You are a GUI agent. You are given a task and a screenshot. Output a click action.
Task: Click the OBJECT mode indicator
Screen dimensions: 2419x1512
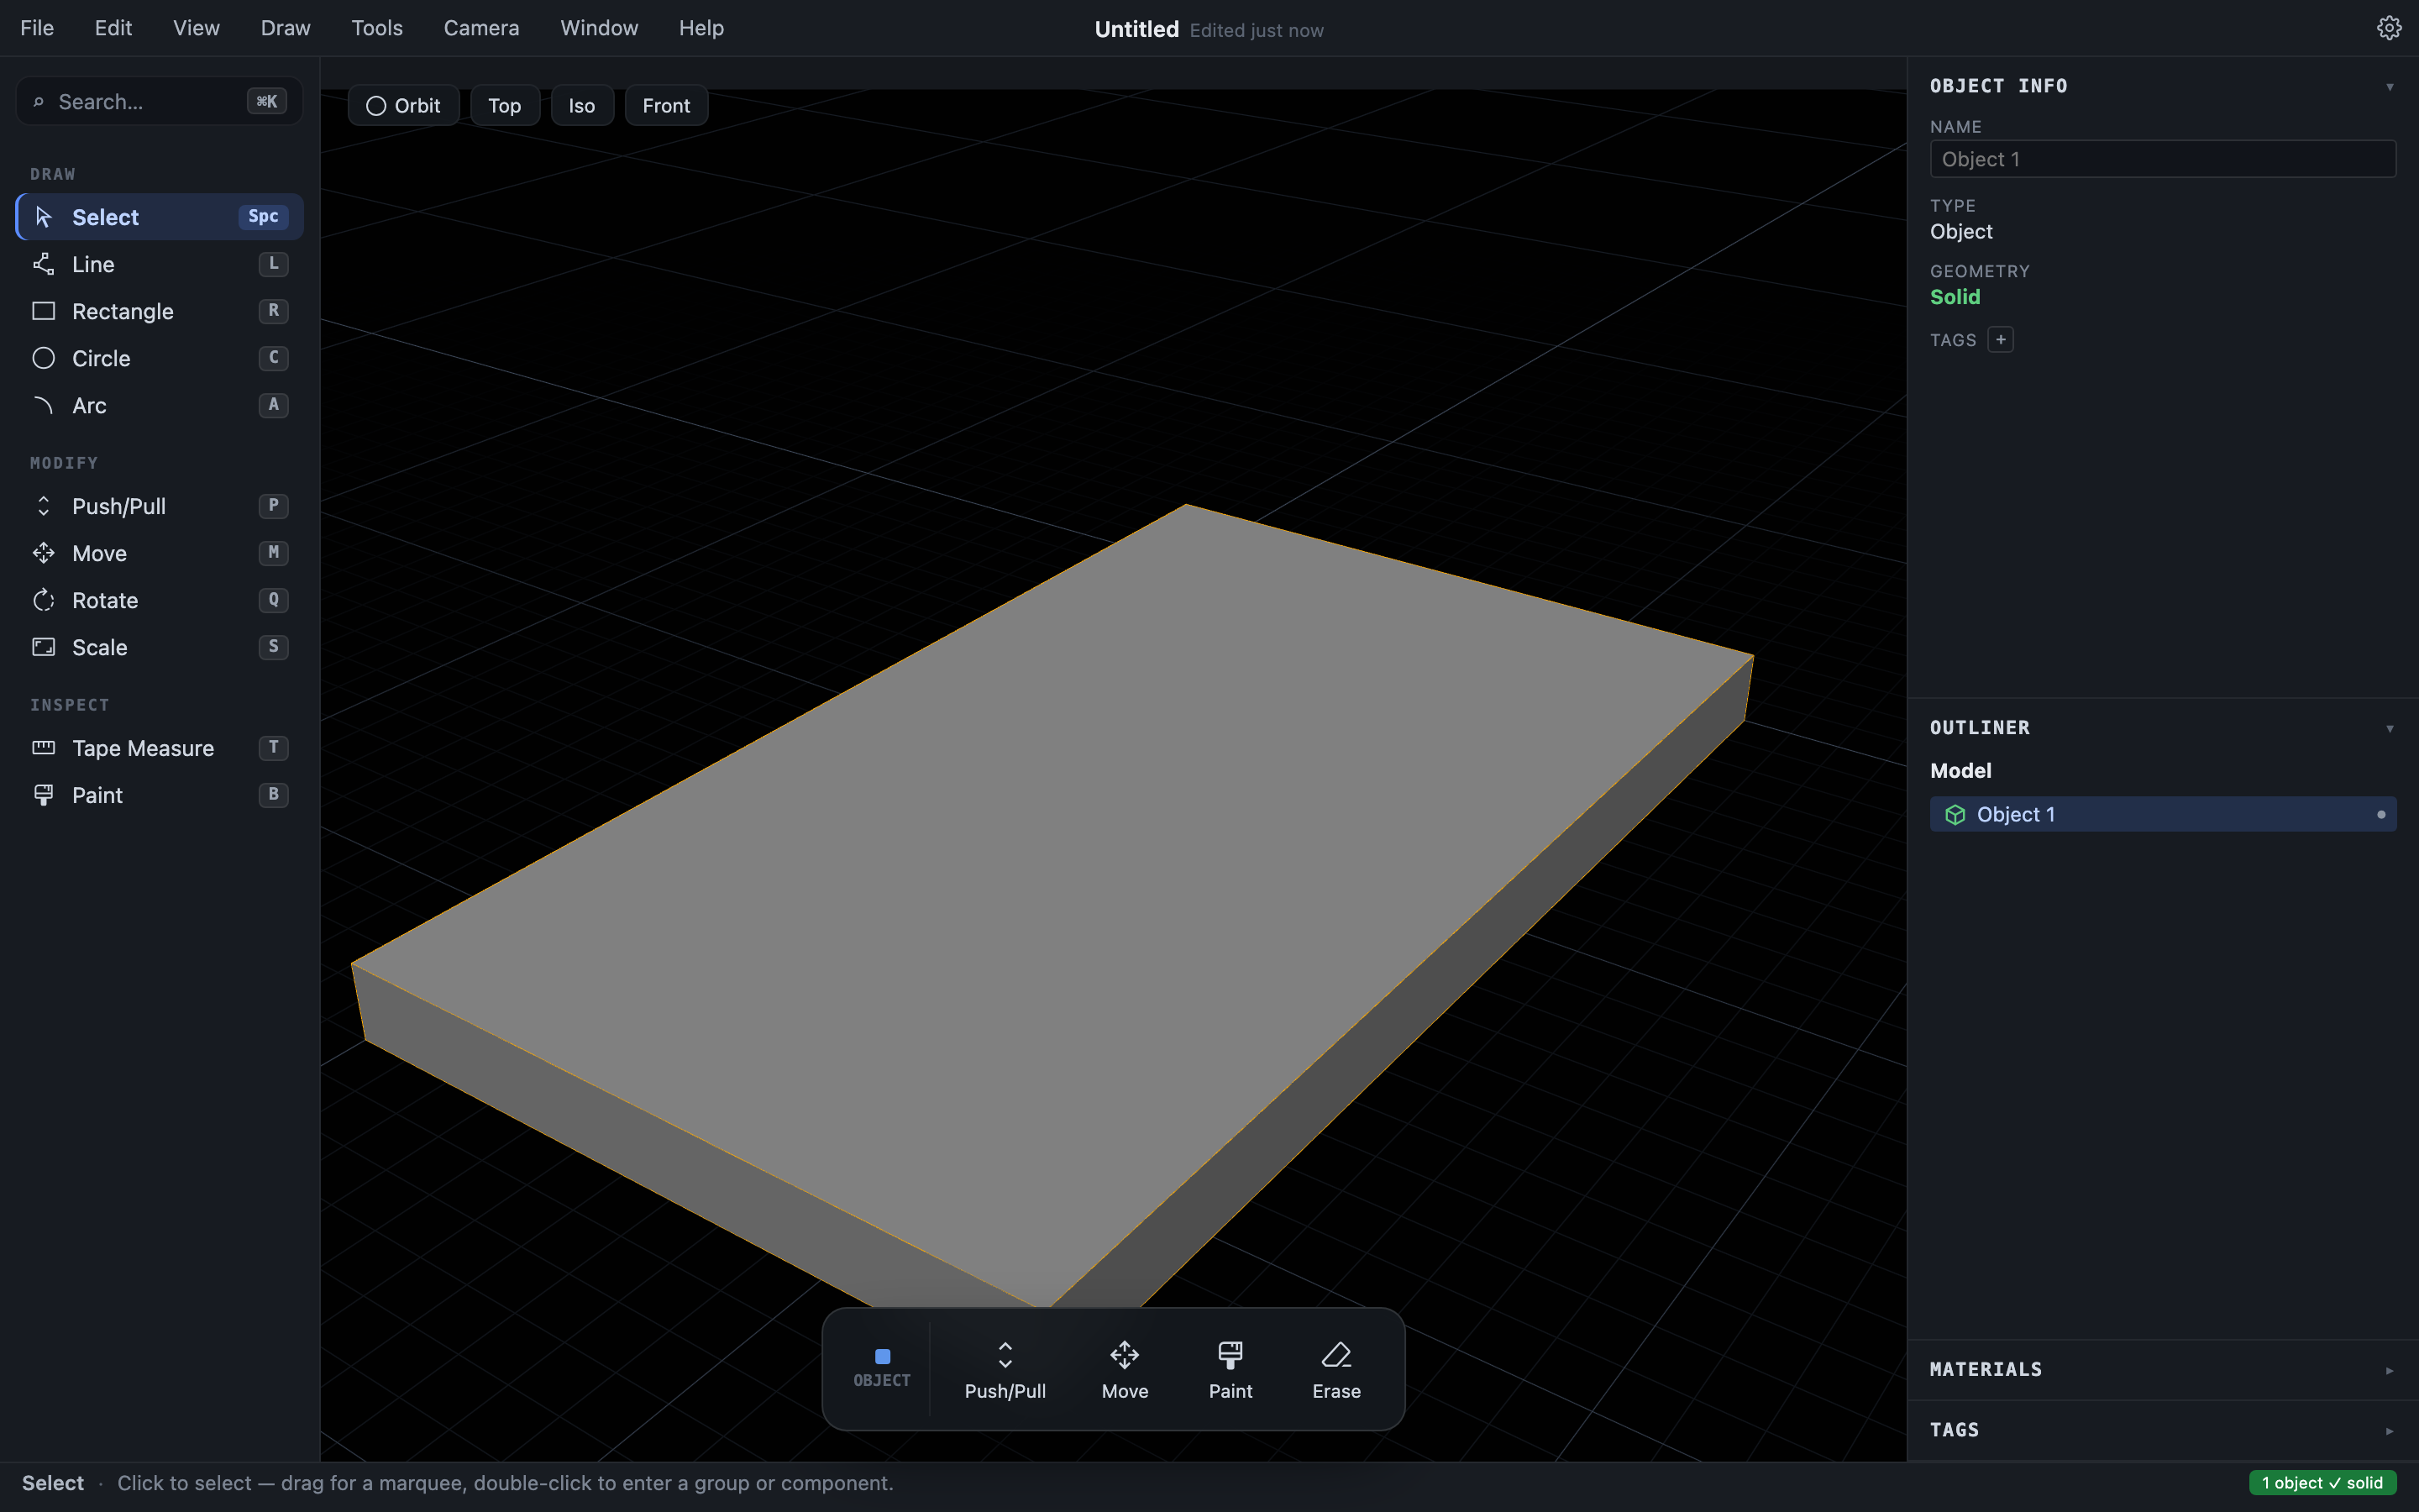point(882,1369)
